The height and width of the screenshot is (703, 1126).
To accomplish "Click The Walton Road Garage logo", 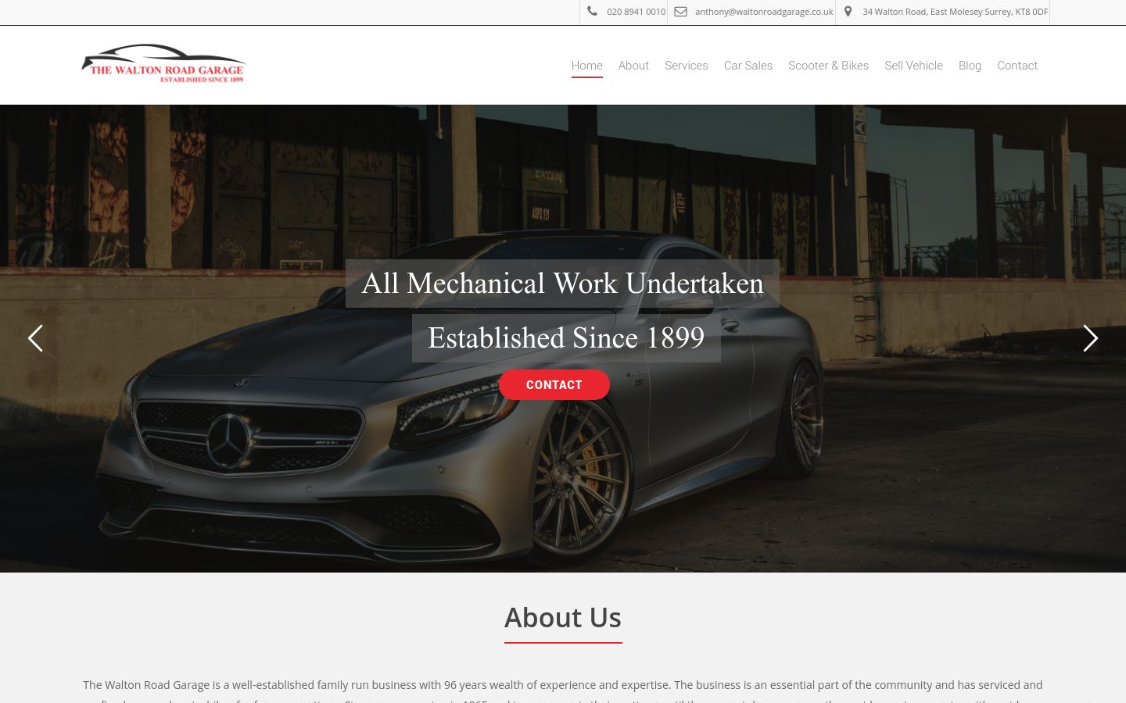I will click(163, 63).
